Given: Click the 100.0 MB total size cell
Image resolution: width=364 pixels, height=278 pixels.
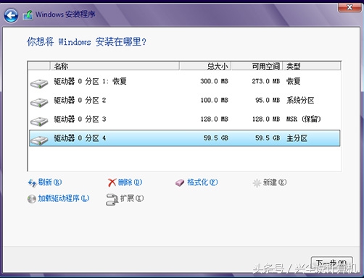Looking at the screenshot, I should 214,100.
